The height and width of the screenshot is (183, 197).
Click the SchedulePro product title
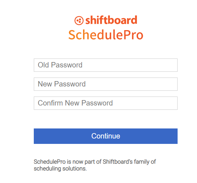tap(106, 35)
